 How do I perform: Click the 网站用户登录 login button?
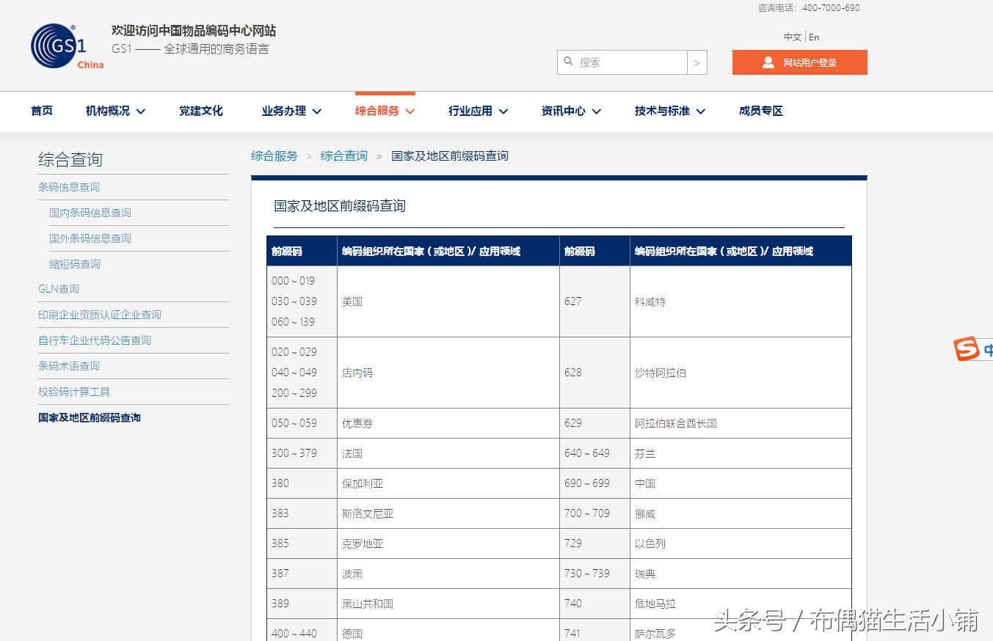(799, 62)
